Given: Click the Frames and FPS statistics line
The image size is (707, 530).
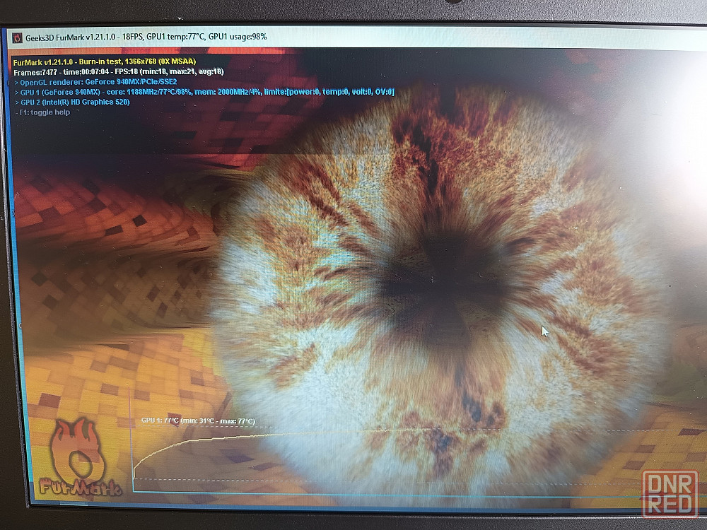Looking at the screenshot, I should [x=118, y=72].
